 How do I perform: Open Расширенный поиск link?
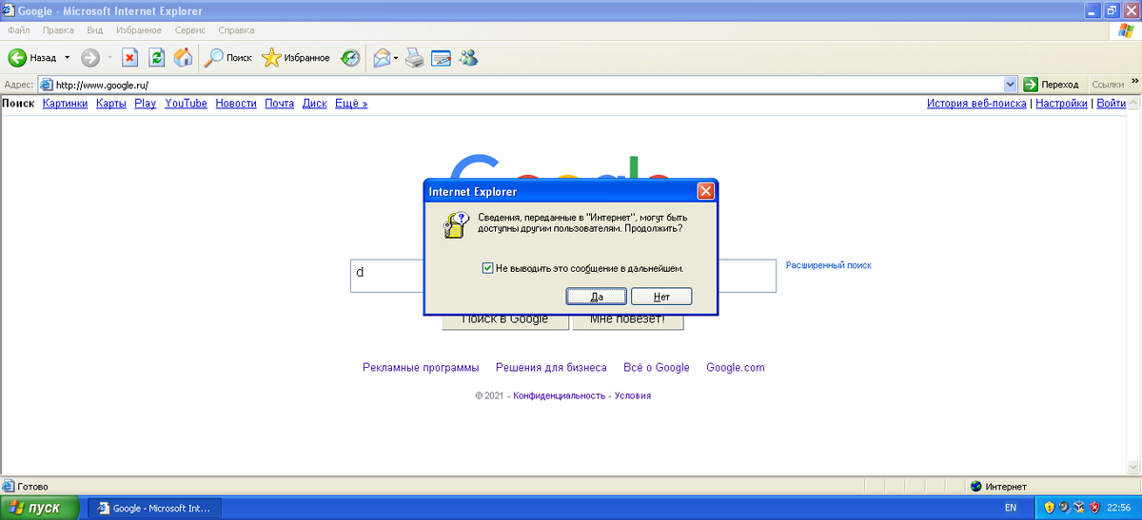[828, 265]
